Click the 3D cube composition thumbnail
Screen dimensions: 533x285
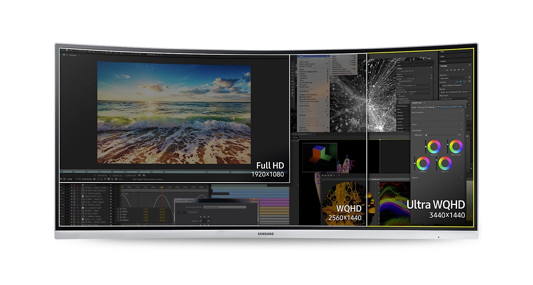pyautogui.click(x=319, y=157)
